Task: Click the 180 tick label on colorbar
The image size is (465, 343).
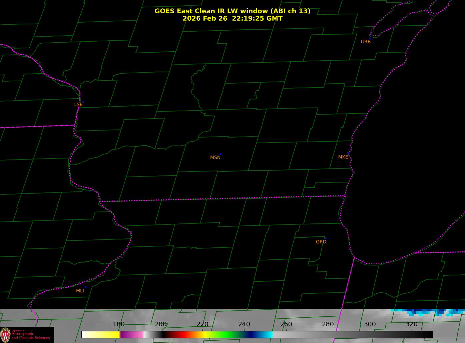Action: click(119, 324)
